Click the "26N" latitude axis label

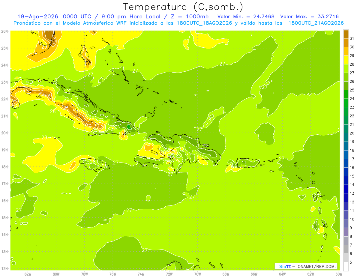coord(4,31)
